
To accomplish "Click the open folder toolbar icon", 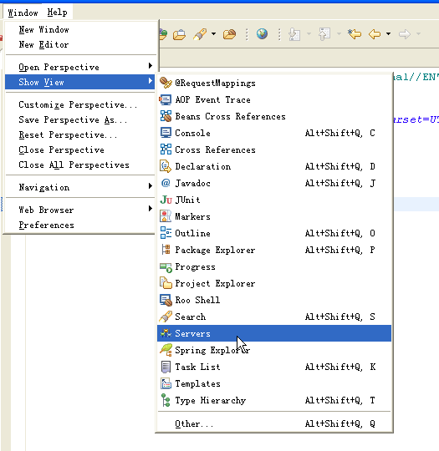I will click(230, 34).
